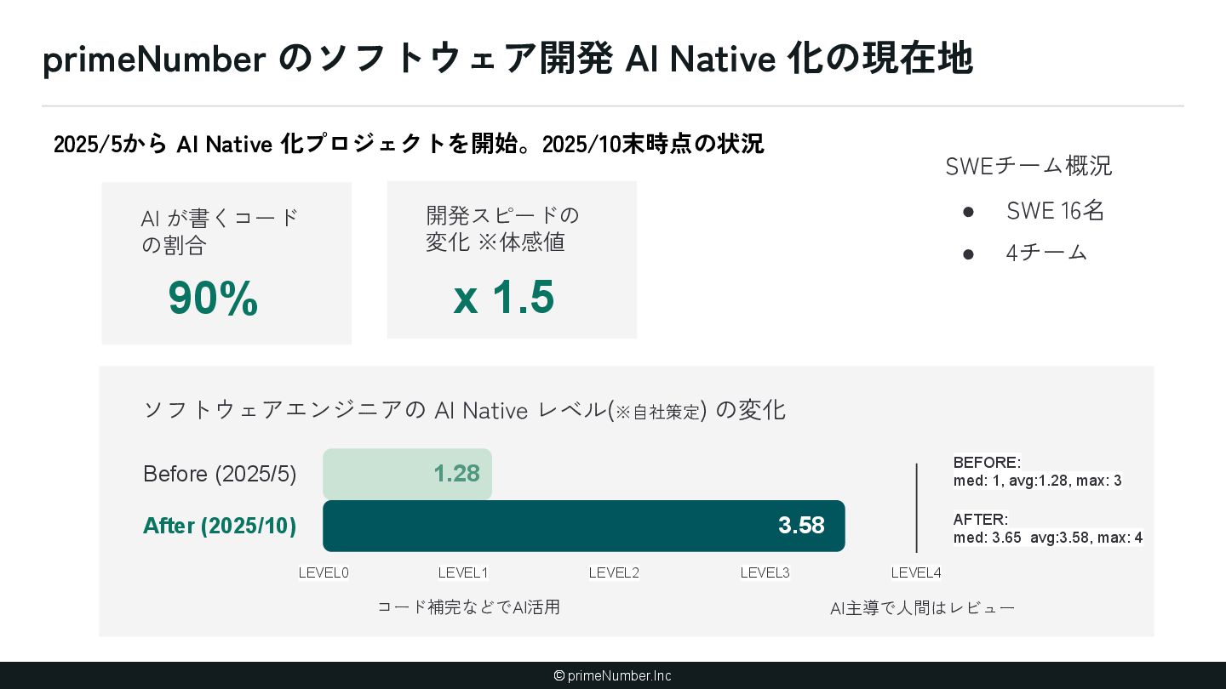Click the 'After (2025/10)' row label

(x=220, y=526)
